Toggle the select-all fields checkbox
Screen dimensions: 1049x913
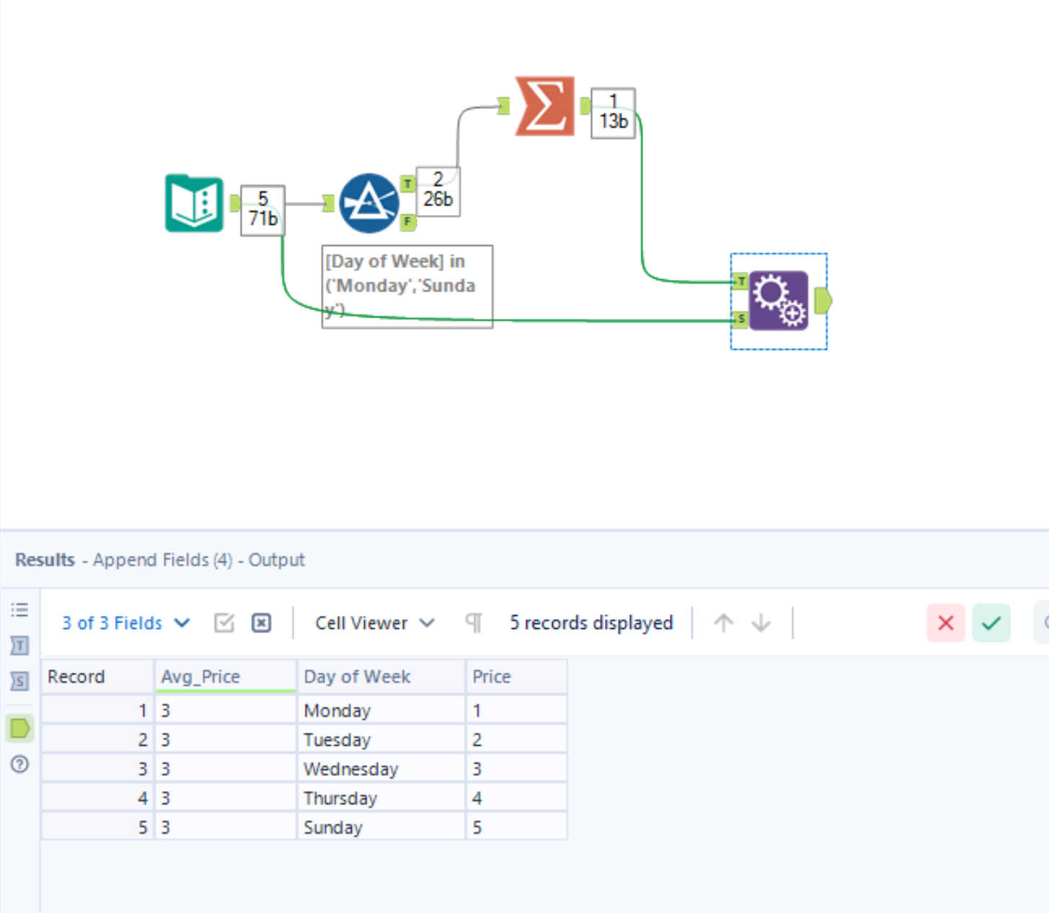tap(223, 622)
